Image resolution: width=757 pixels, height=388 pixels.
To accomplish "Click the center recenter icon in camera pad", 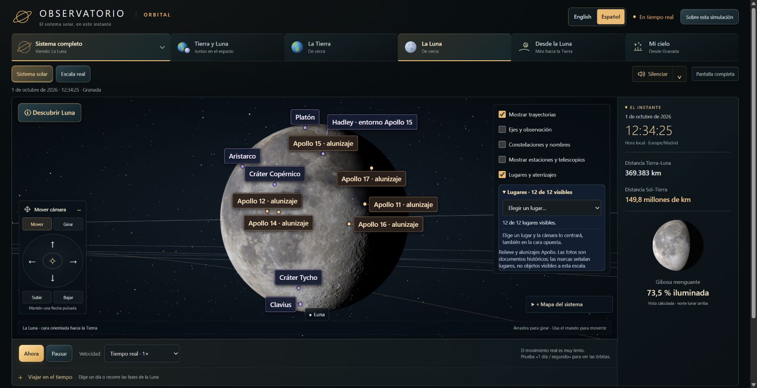I will pyautogui.click(x=52, y=261).
